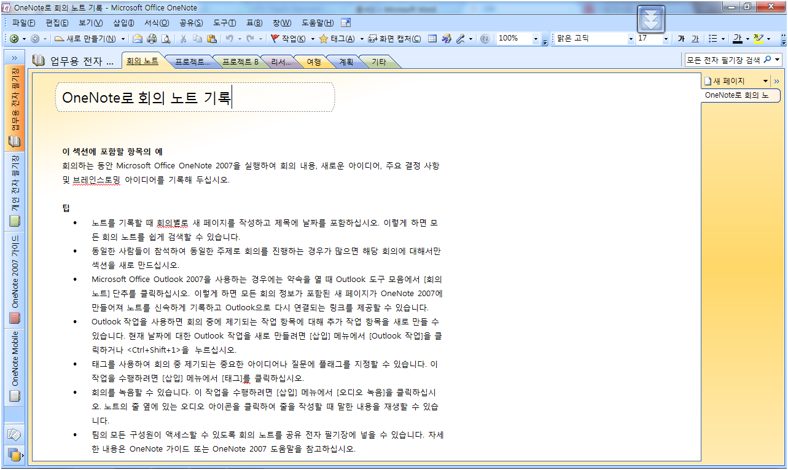Open the 삽입 menu
Screen dimensions: 788x470
click(x=123, y=23)
